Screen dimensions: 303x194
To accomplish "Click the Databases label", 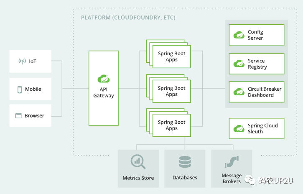I will coord(185,178).
